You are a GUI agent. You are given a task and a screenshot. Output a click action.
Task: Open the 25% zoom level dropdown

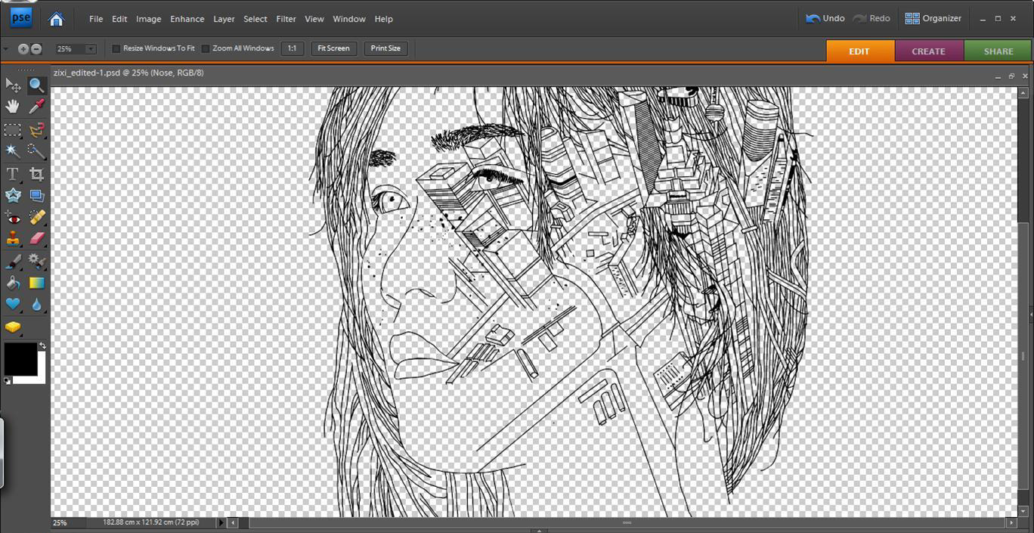tap(91, 49)
